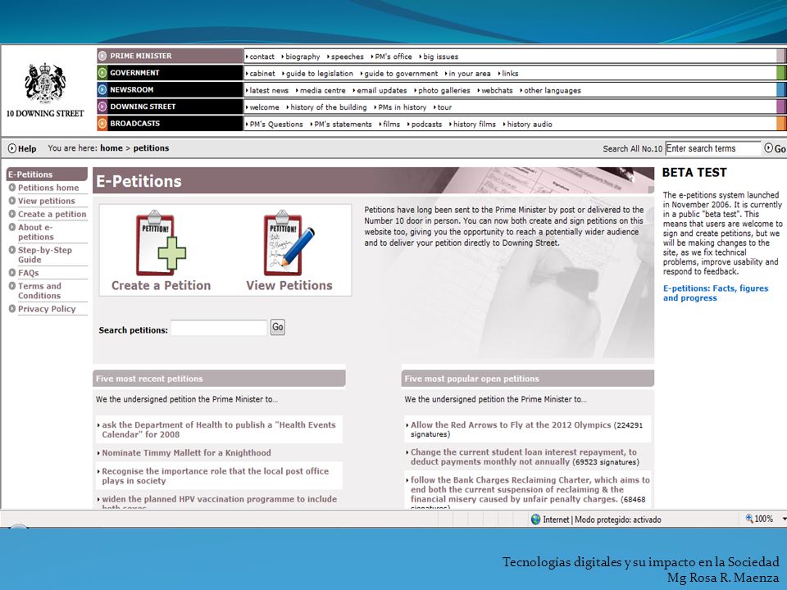This screenshot has height=590, width=787.
Task: Open View petitions in sidebar
Action: coord(46,201)
